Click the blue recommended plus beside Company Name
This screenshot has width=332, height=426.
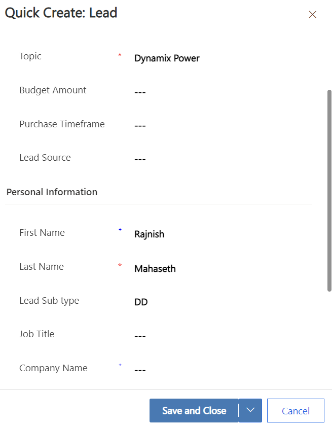(x=120, y=365)
